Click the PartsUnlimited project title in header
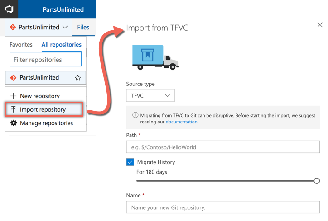 pyautogui.click(x=63, y=9)
